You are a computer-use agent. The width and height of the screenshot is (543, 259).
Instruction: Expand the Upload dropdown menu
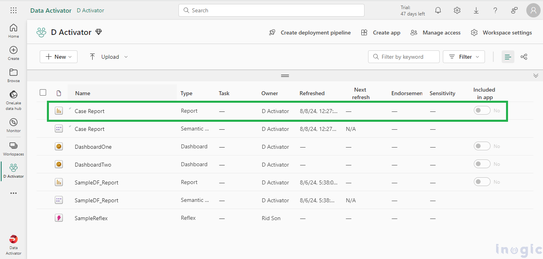point(109,57)
